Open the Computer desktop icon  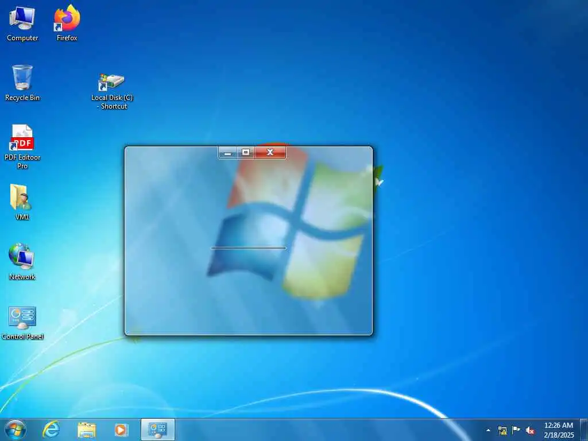(x=22, y=24)
